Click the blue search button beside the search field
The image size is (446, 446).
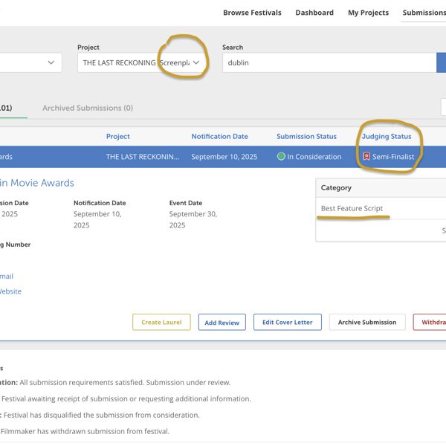[x=441, y=62]
